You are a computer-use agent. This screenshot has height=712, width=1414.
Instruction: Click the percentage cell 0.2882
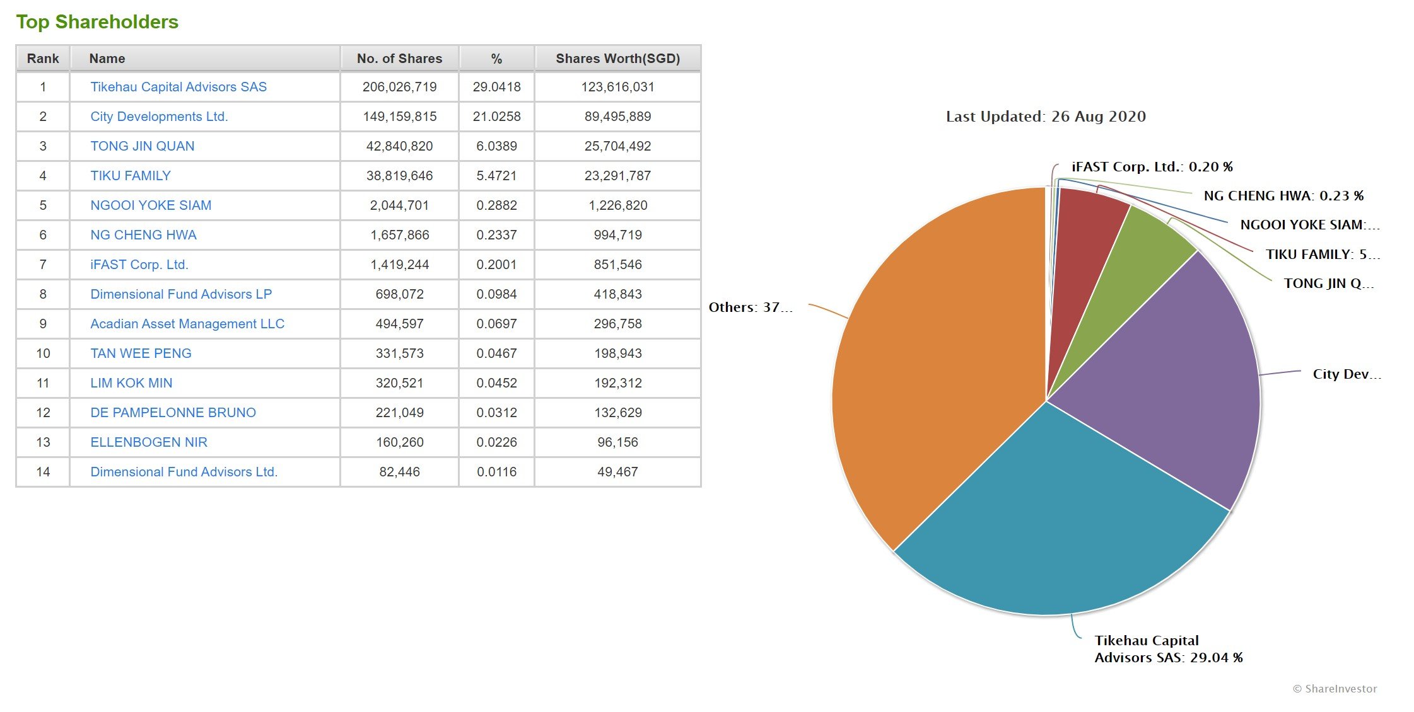[497, 205]
